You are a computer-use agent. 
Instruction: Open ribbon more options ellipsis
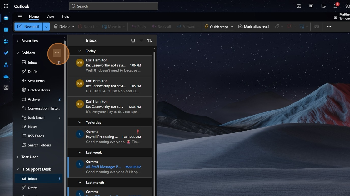329,26
